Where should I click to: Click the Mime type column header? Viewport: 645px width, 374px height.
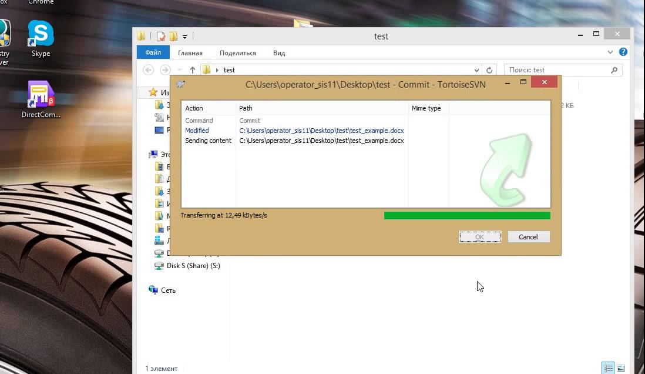point(428,108)
